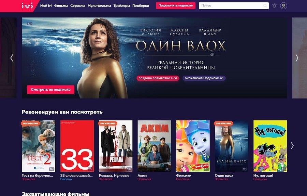Click Смотреть по подписке button
Image resolution: width=307 pixels, height=196 pixels.
coord(51,90)
